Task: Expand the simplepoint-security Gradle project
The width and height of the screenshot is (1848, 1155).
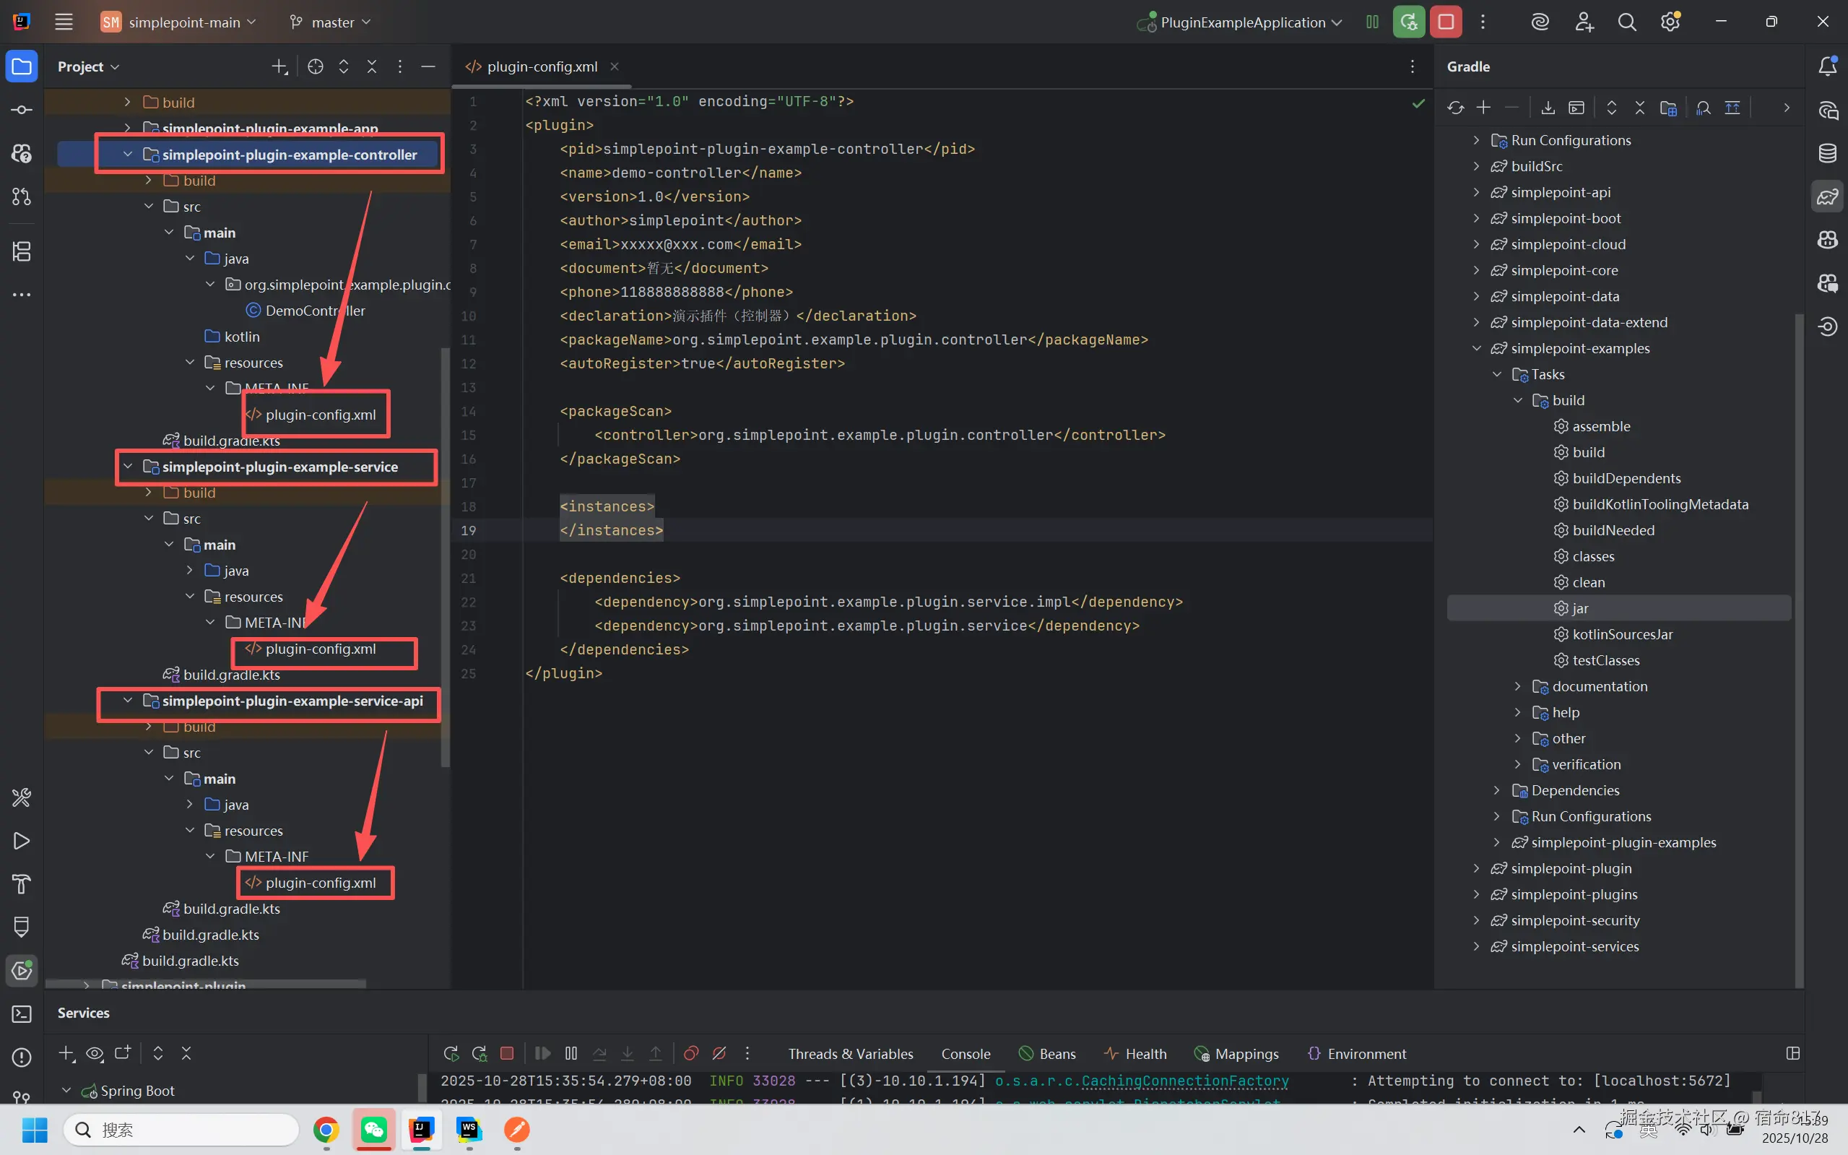Action: click(1476, 920)
